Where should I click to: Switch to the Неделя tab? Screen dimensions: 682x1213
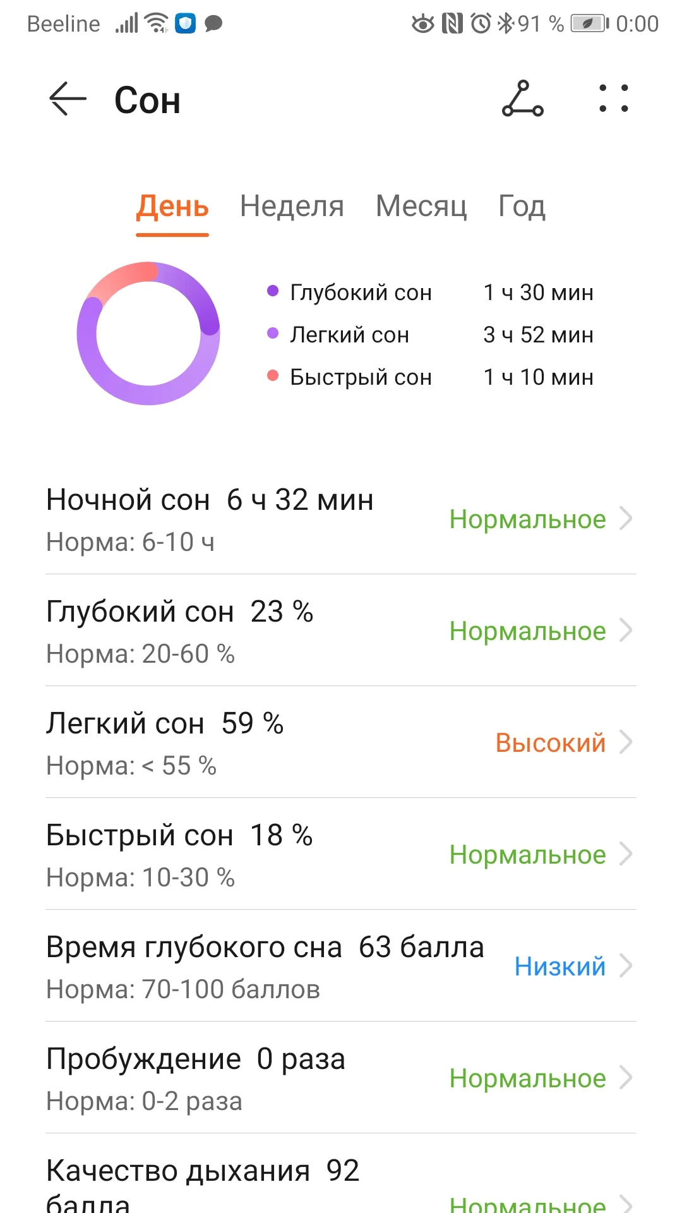(x=292, y=206)
